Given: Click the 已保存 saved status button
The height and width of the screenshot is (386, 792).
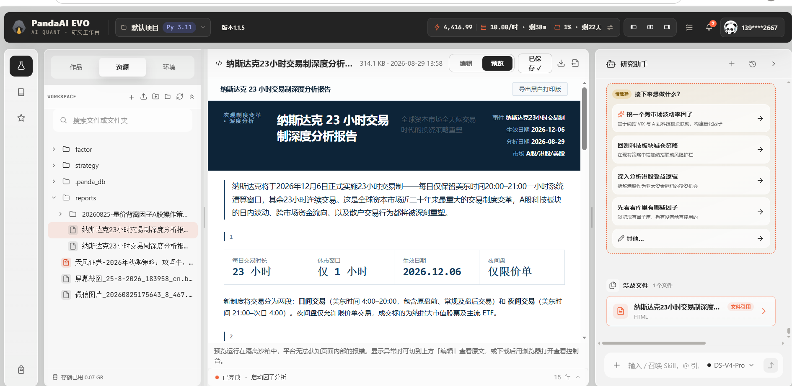Looking at the screenshot, I should pos(535,64).
